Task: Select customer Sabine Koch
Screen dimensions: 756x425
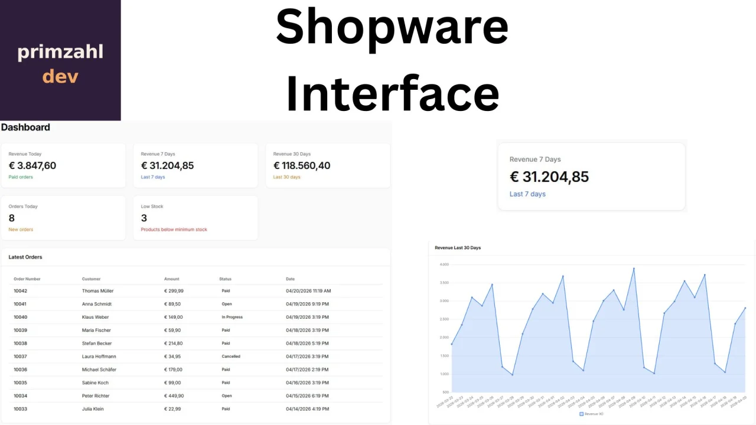Action: tap(96, 382)
